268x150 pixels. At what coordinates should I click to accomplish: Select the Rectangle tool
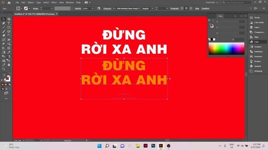(9, 27)
